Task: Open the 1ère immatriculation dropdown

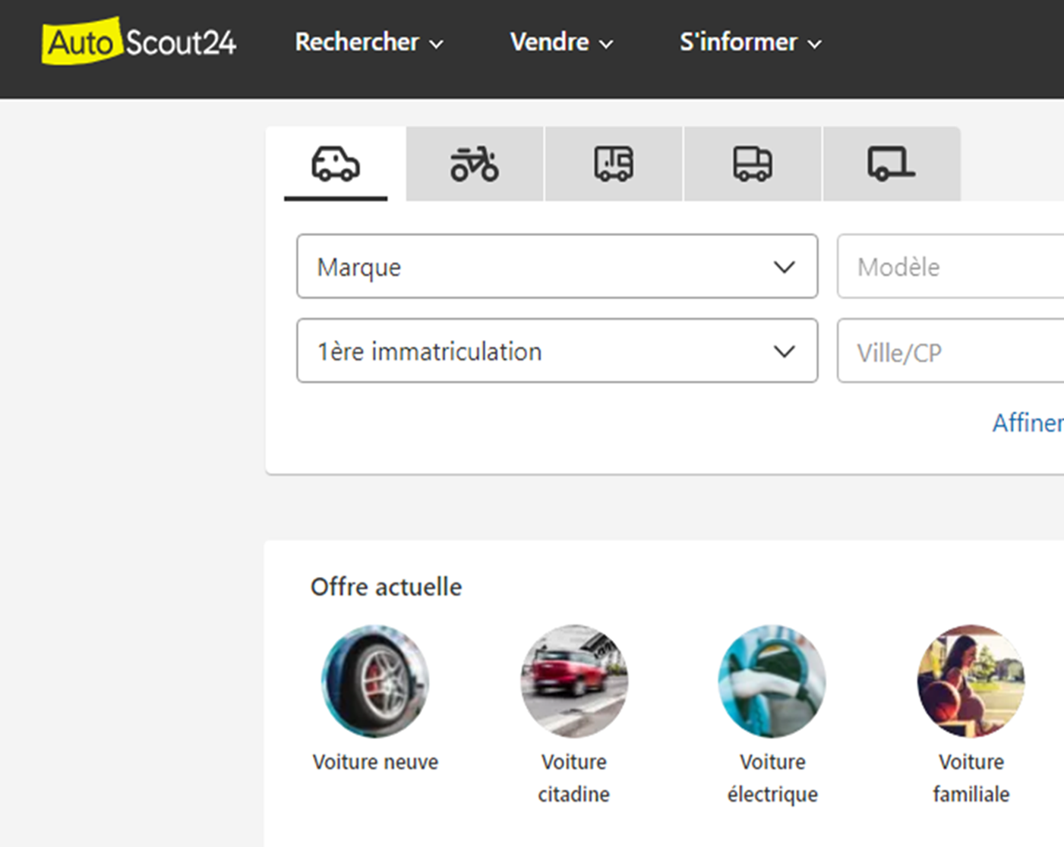Action: tap(557, 351)
